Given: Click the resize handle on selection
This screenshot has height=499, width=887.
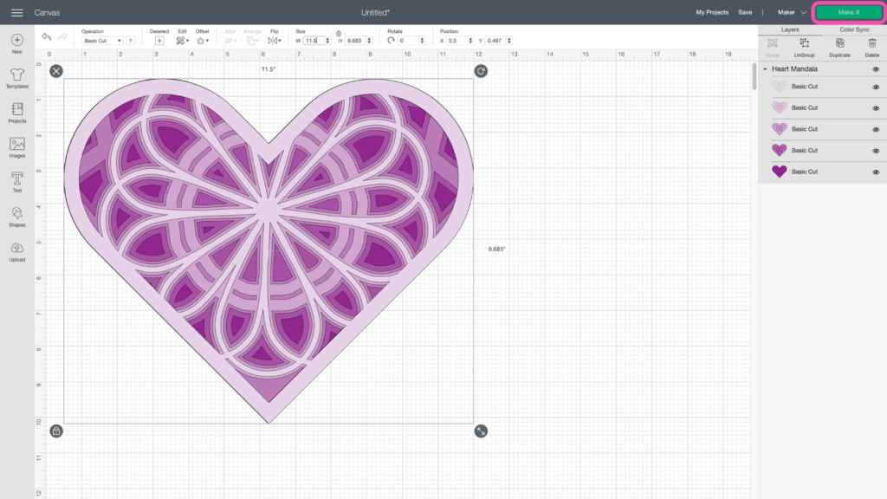Looking at the screenshot, I should 481,431.
